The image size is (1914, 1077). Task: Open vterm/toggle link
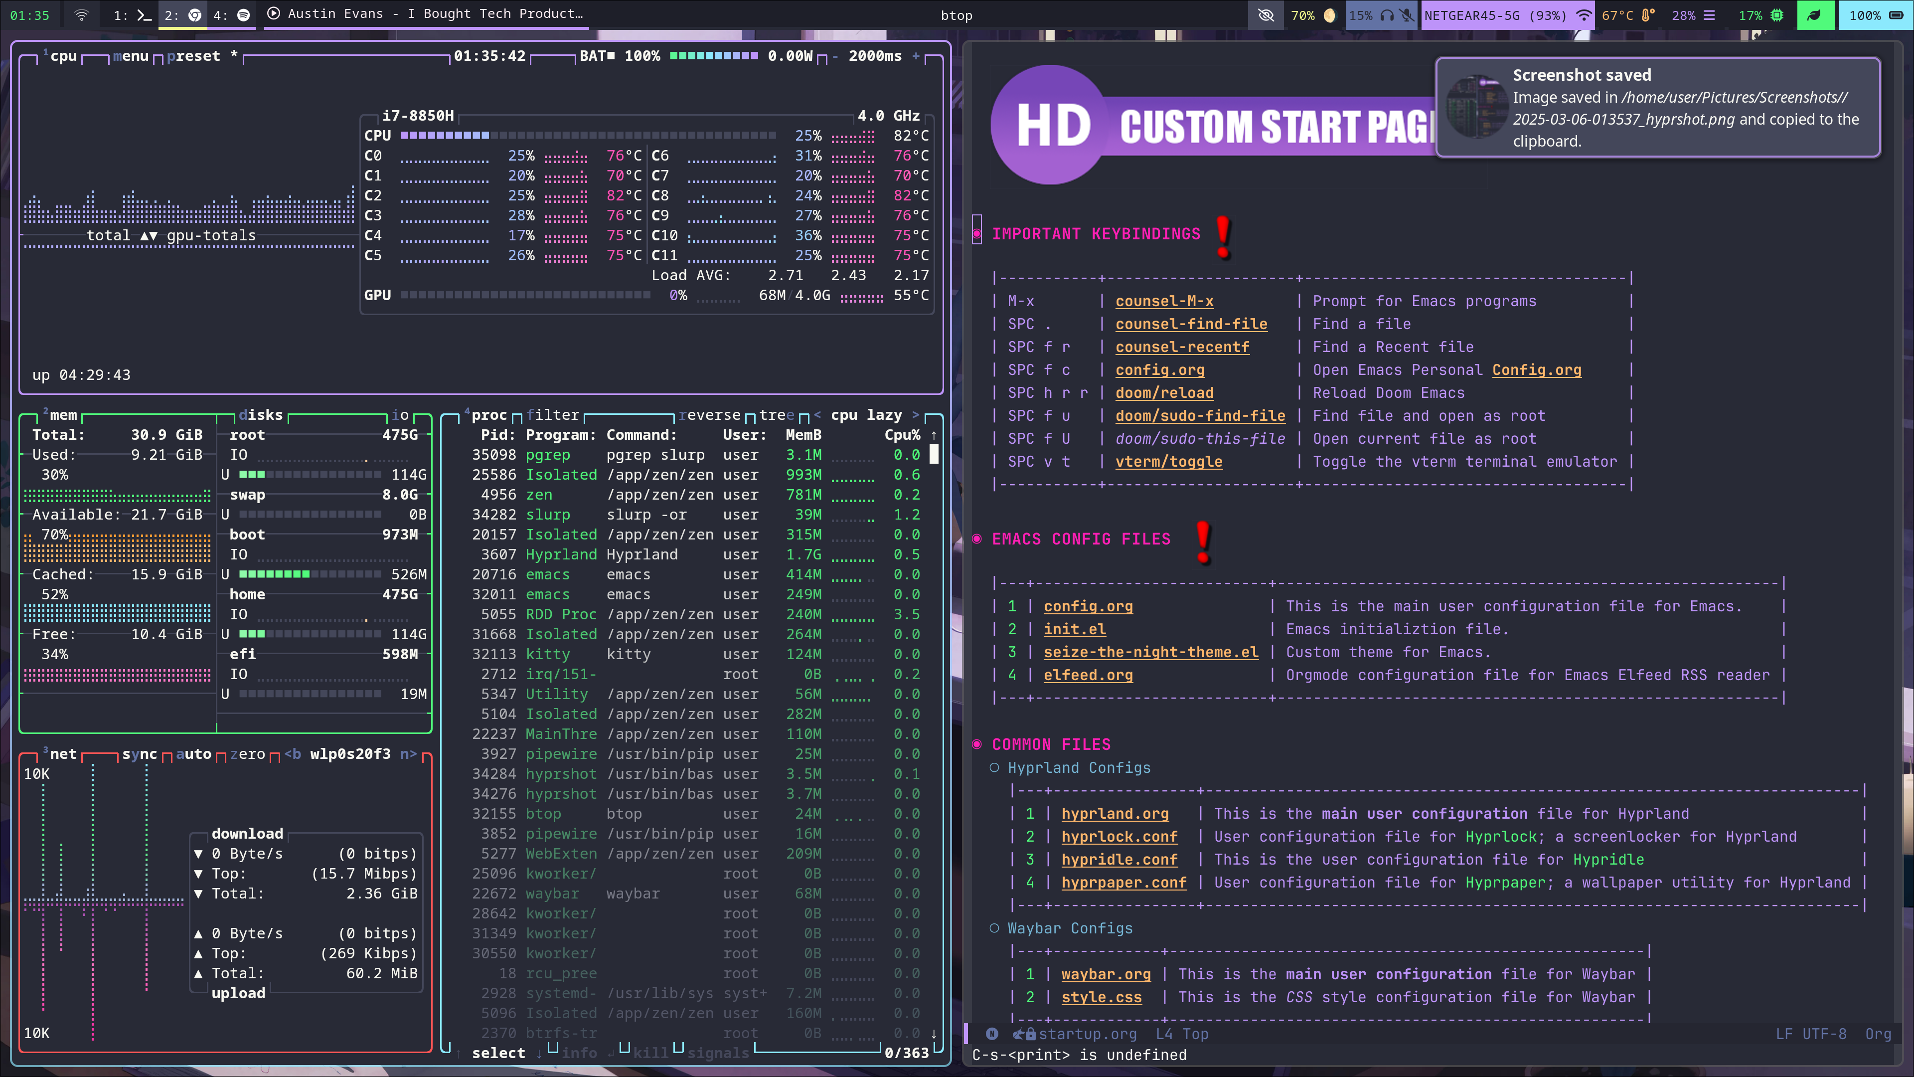[x=1169, y=462]
